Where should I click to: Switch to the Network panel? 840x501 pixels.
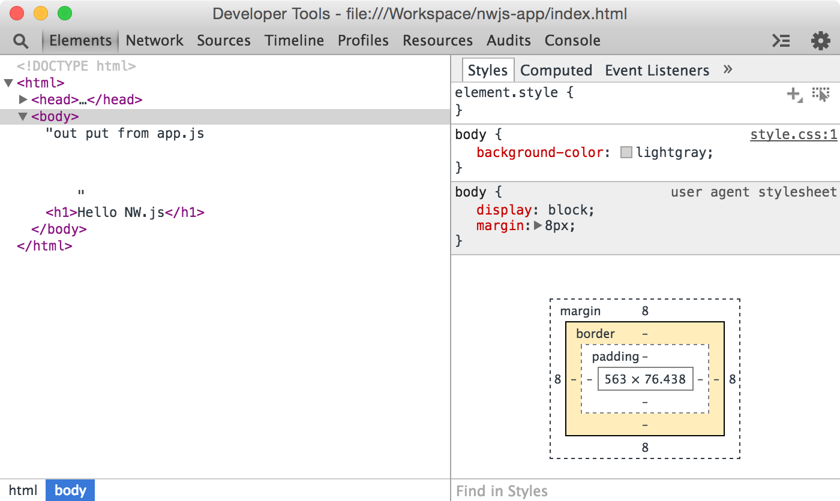click(x=154, y=41)
